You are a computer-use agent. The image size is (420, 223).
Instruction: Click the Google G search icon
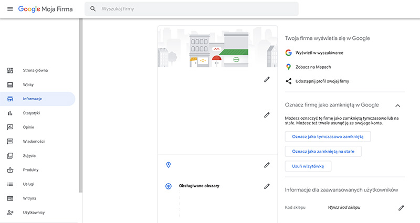tap(288, 53)
